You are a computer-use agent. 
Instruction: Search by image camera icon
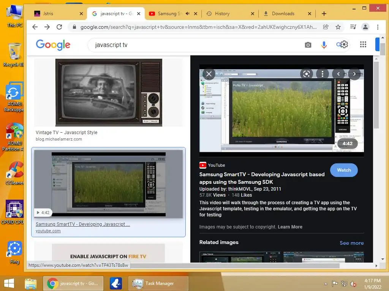pyautogui.click(x=308, y=45)
